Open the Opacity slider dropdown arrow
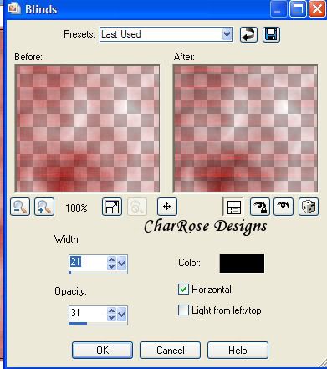Image resolution: width=327 pixels, height=369 pixels. 122,314
